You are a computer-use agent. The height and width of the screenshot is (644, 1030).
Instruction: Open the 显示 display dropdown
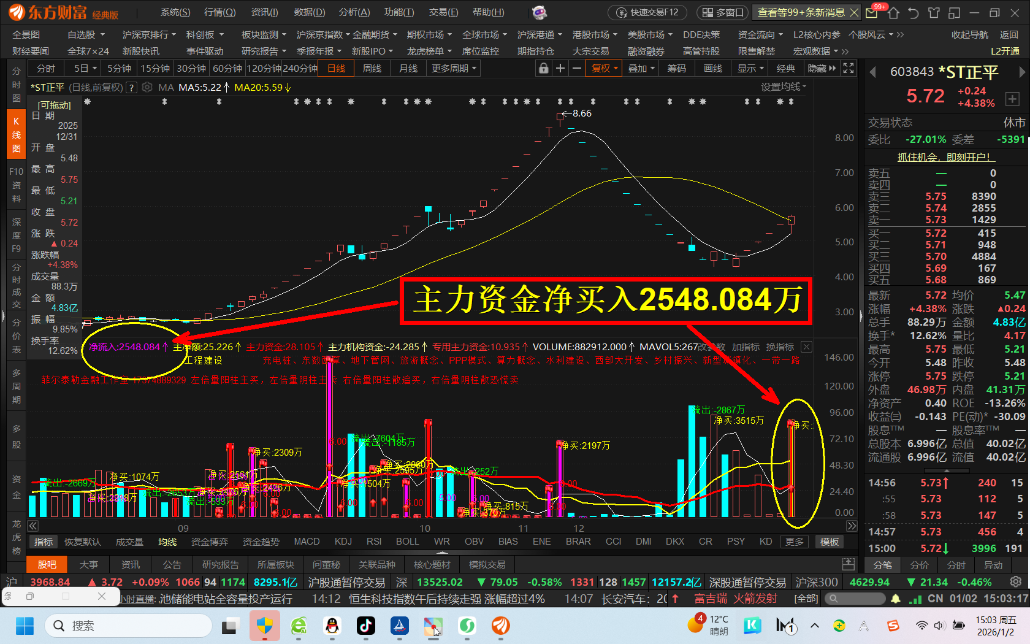point(750,69)
